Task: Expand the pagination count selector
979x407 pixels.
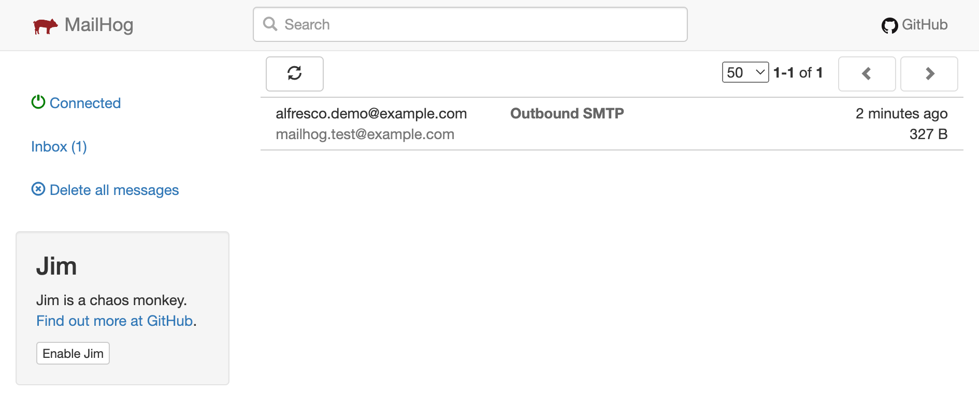Action: [x=745, y=72]
